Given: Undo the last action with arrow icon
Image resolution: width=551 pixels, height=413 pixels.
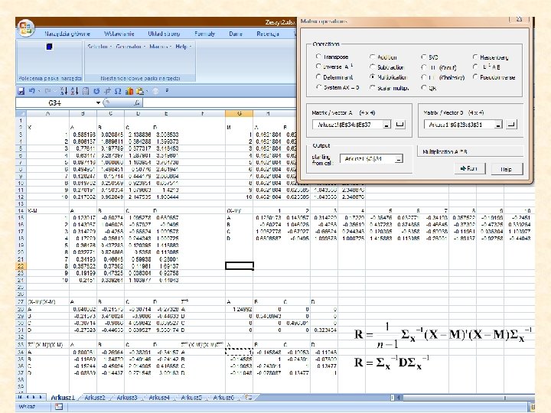Looking at the screenshot, I should (31, 91).
